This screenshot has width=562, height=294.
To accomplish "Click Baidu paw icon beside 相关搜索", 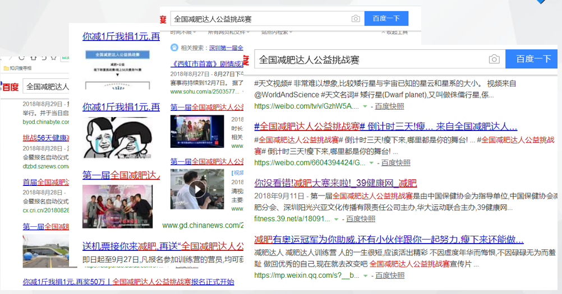I will pyautogui.click(x=174, y=47).
